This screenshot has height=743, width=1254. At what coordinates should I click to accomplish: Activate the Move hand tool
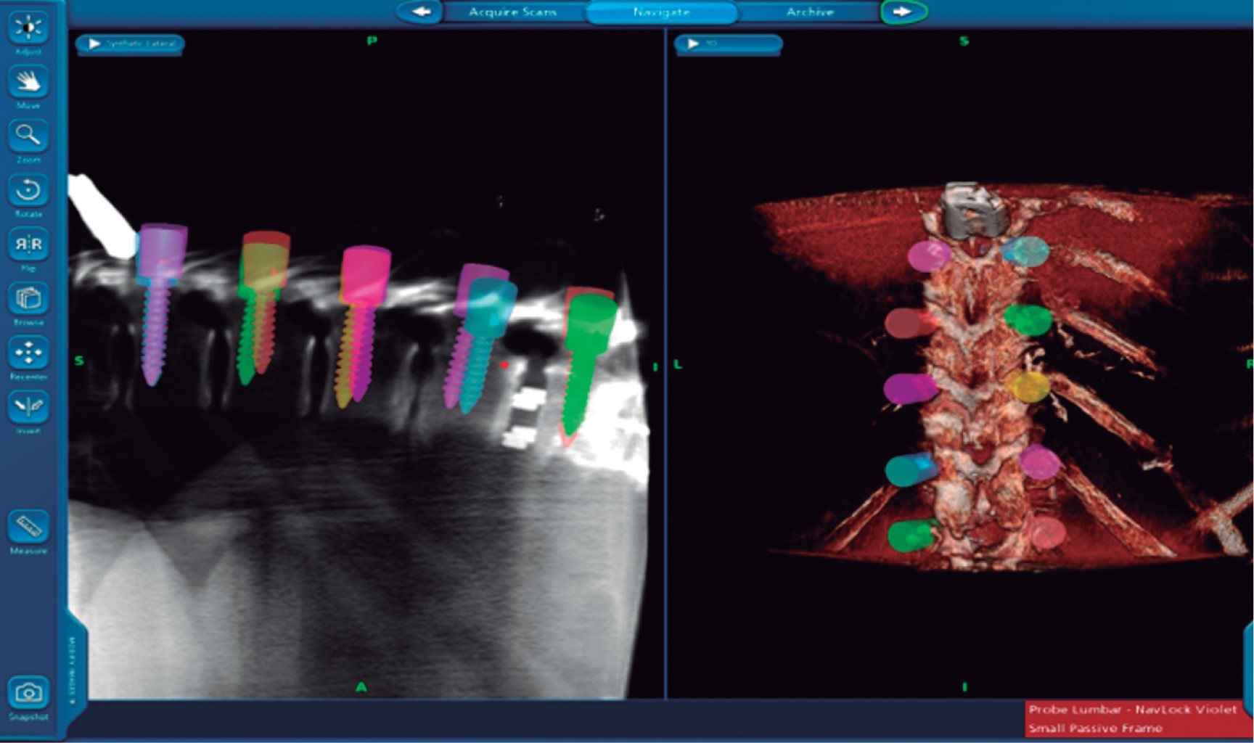point(28,81)
